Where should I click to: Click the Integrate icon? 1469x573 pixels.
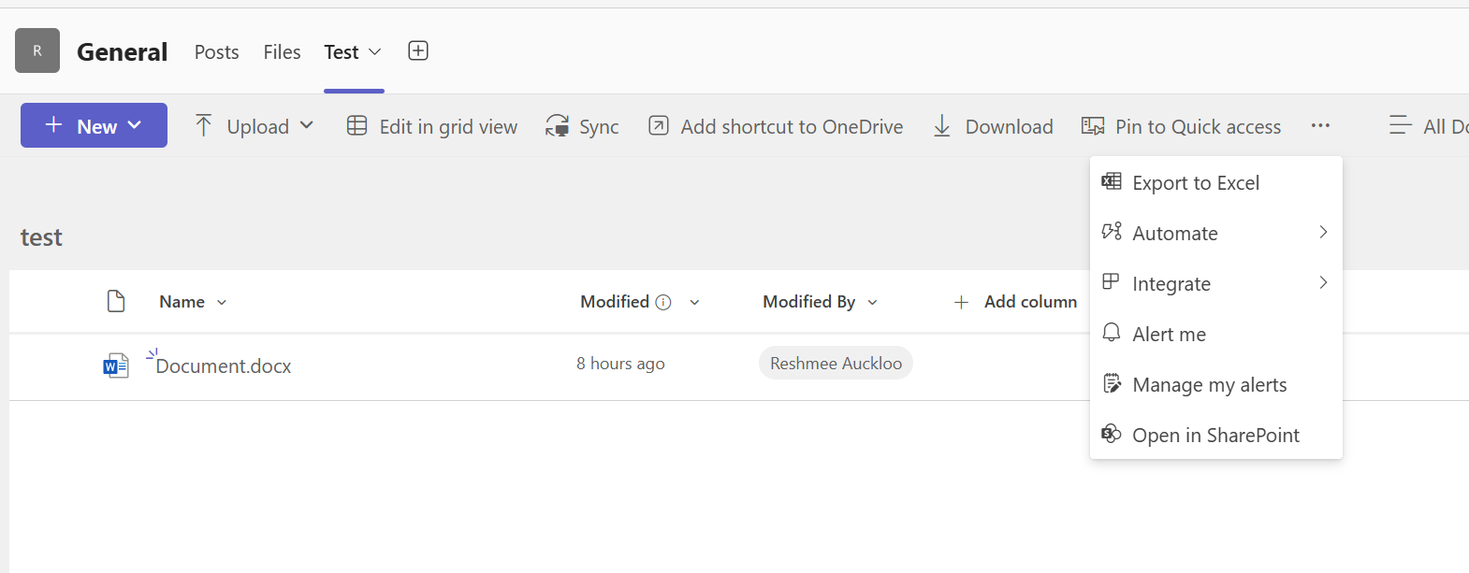1112,282
